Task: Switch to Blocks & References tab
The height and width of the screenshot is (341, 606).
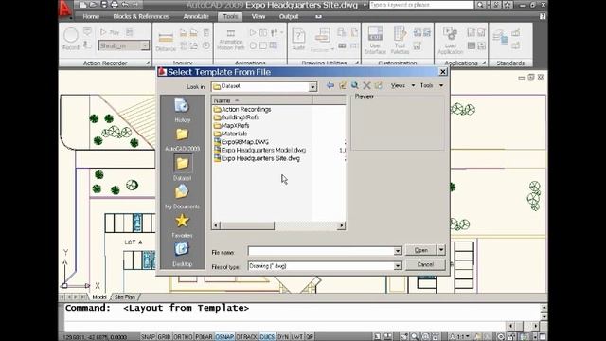Action: pyautogui.click(x=141, y=17)
